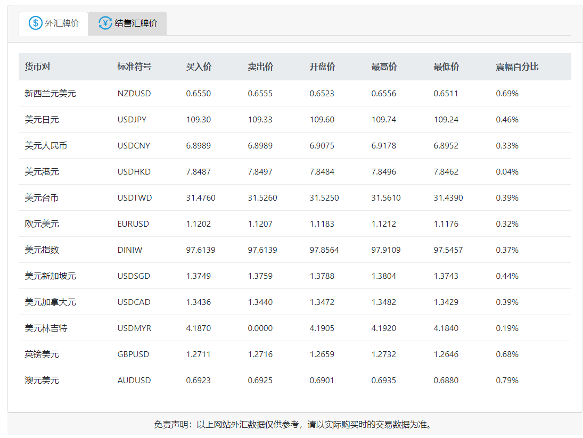The width and height of the screenshot is (583, 438).
Task: Click the USDTWD buy price 31.4760
Action: (x=201, y=197)
